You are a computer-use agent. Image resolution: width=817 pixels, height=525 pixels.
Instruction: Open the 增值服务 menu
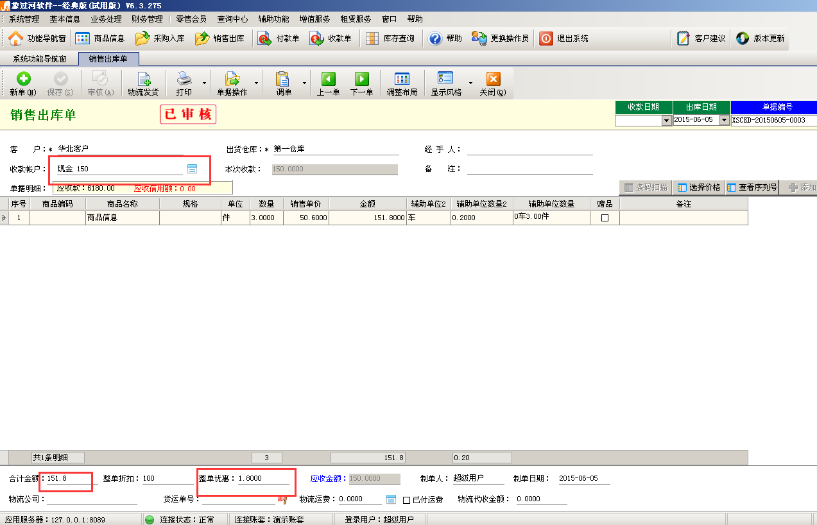pos(314,19)
